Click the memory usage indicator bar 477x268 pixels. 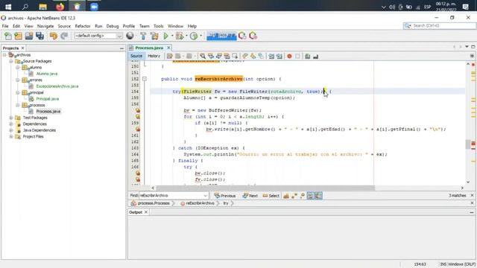click(221, 36)
